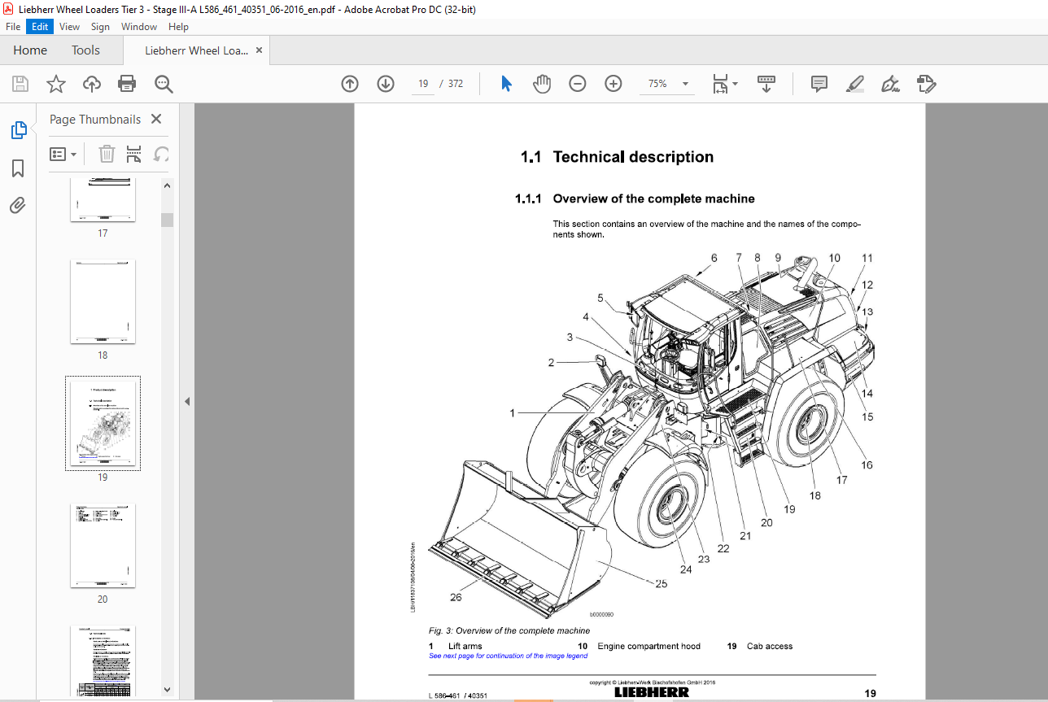Open the View menu
1048x702 pixels.
tap(70, 27)
